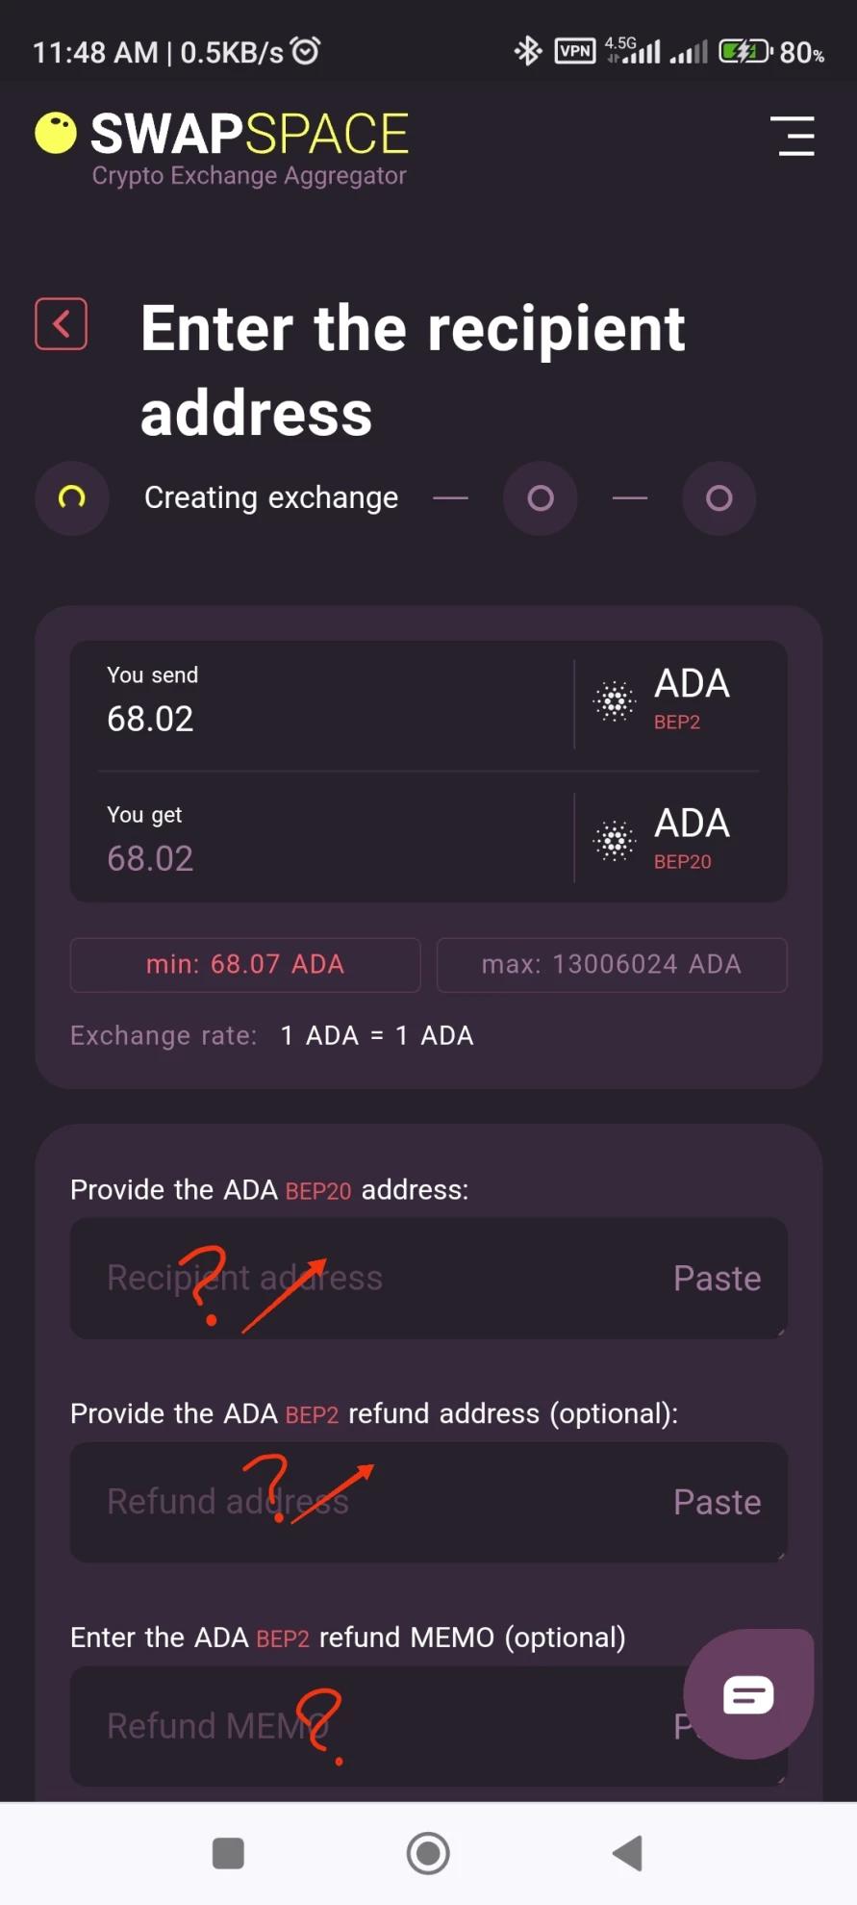Open the live chat bubble icon
Viewport: 857px width, 1905px height.
[x=748, y=1694]
